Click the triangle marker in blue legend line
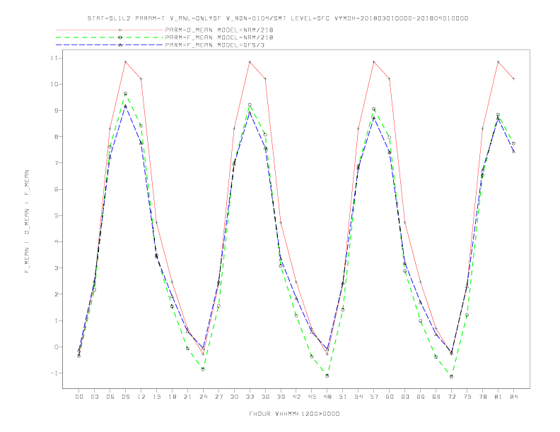This screenshot has height=432, width=560. coord(120,45)
